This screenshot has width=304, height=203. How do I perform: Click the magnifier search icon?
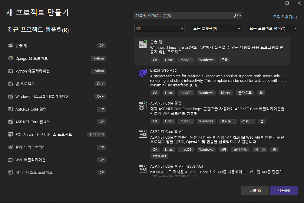tap(236, 15)
